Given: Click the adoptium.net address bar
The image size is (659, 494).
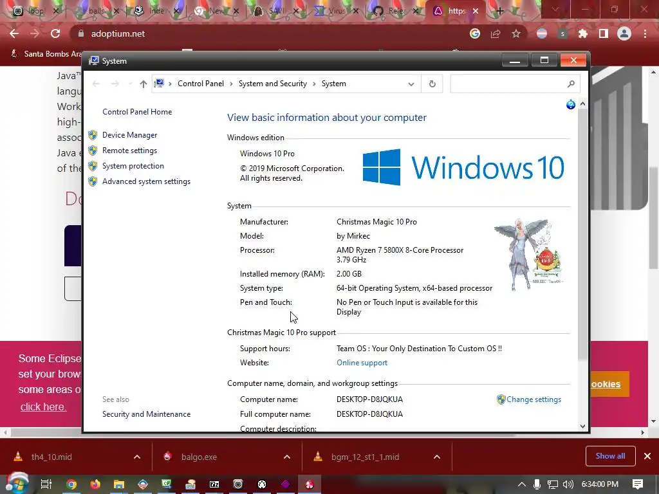Looking at the screenshot, I should (x=269, y=33).
